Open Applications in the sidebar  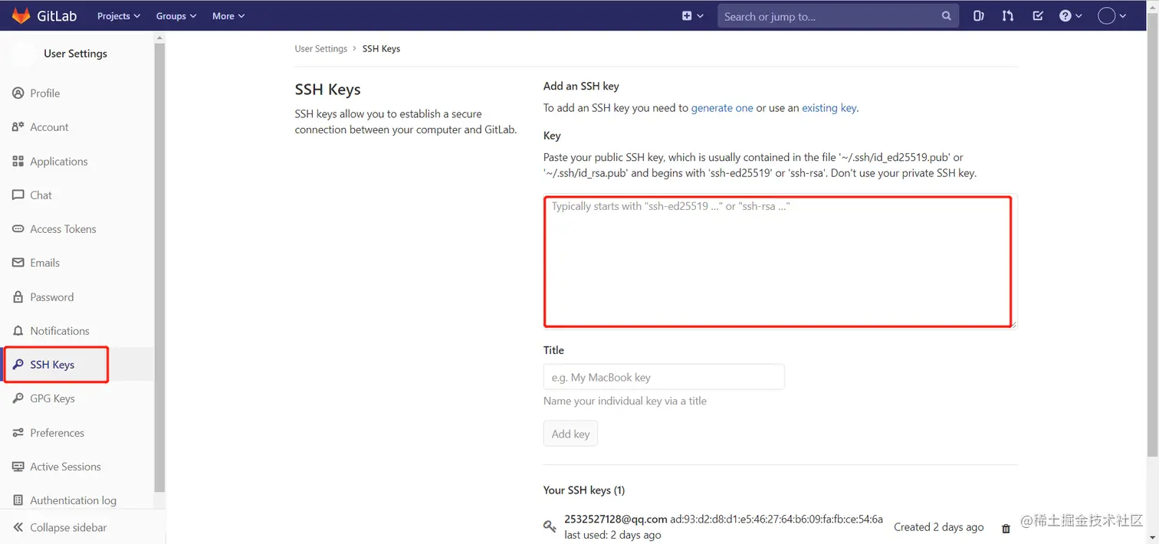pos(59,162)
